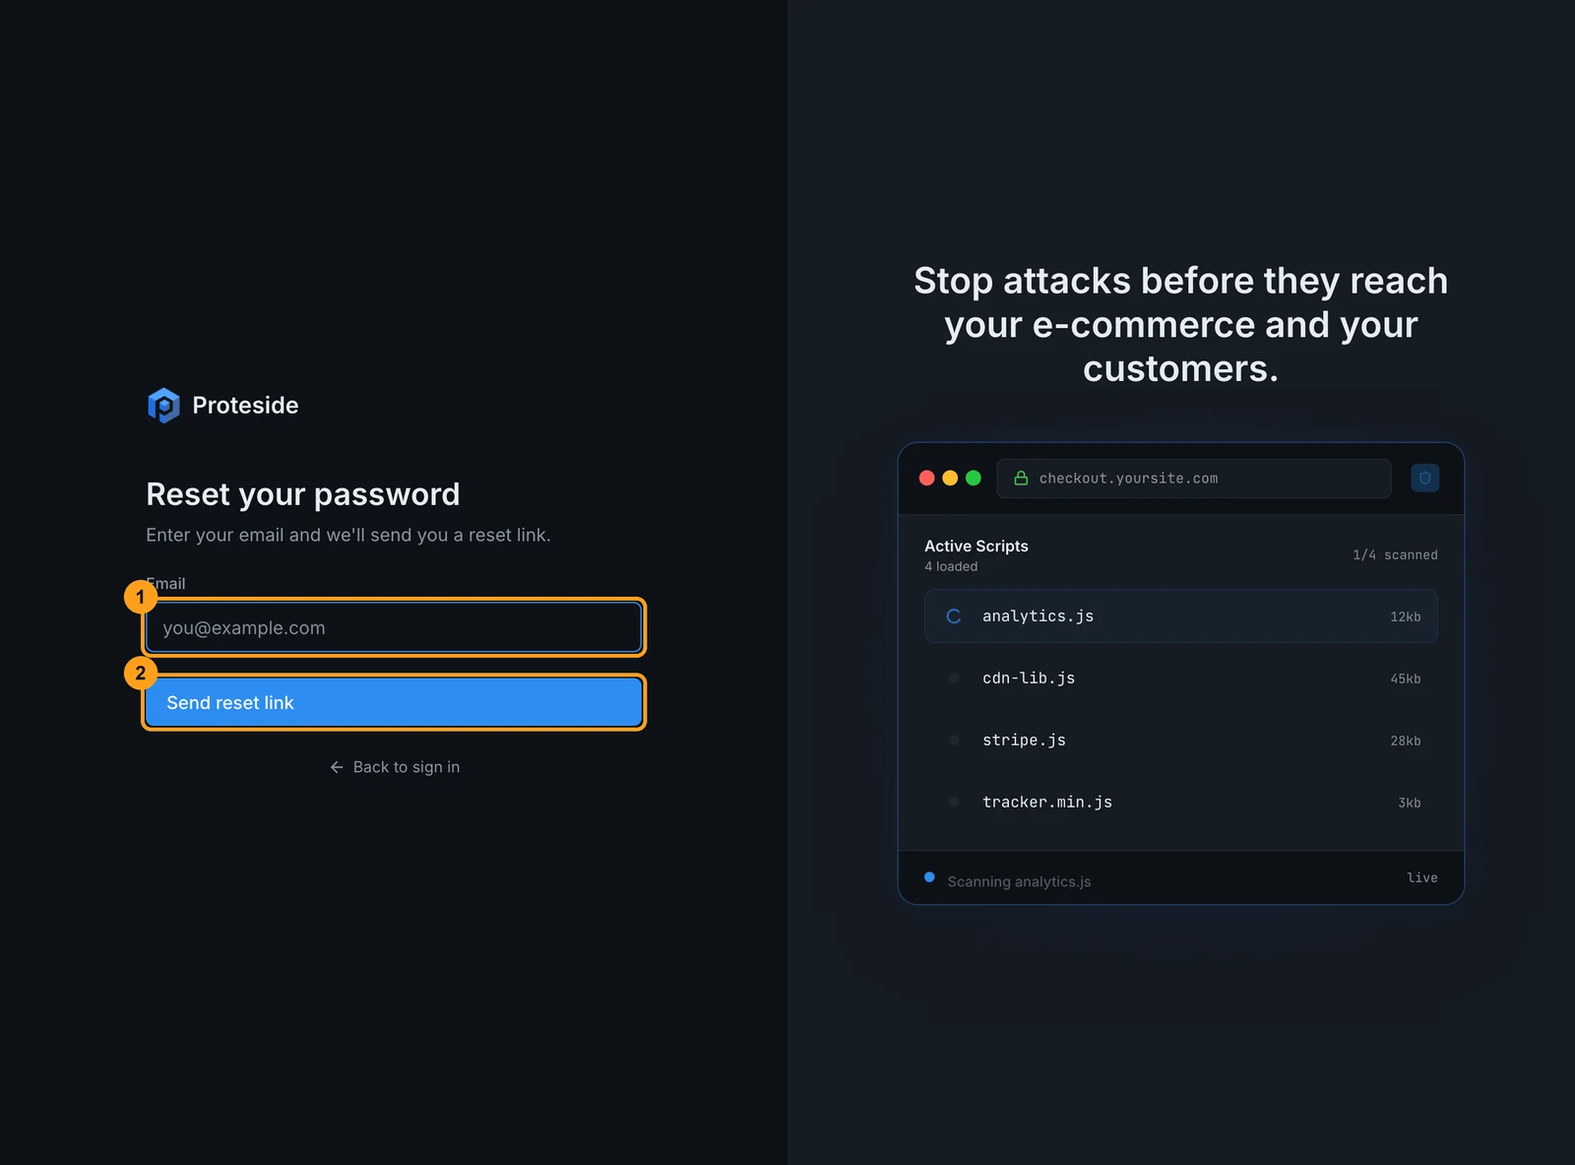Image resolution: width=1575 pixels, height=1165 pixels.
Task: Click the status dot beside stripe.js
Action: point(953,740)
